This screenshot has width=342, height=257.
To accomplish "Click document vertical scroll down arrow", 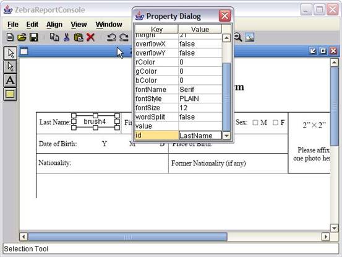I will (x=334, y=228).
